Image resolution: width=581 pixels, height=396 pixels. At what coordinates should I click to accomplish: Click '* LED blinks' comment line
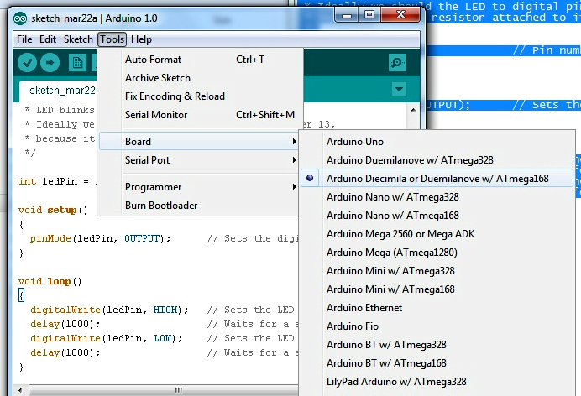coord(60,110)
